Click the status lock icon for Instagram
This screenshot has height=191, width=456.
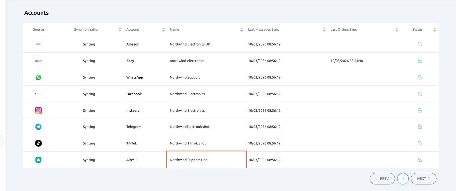point(420,111)
